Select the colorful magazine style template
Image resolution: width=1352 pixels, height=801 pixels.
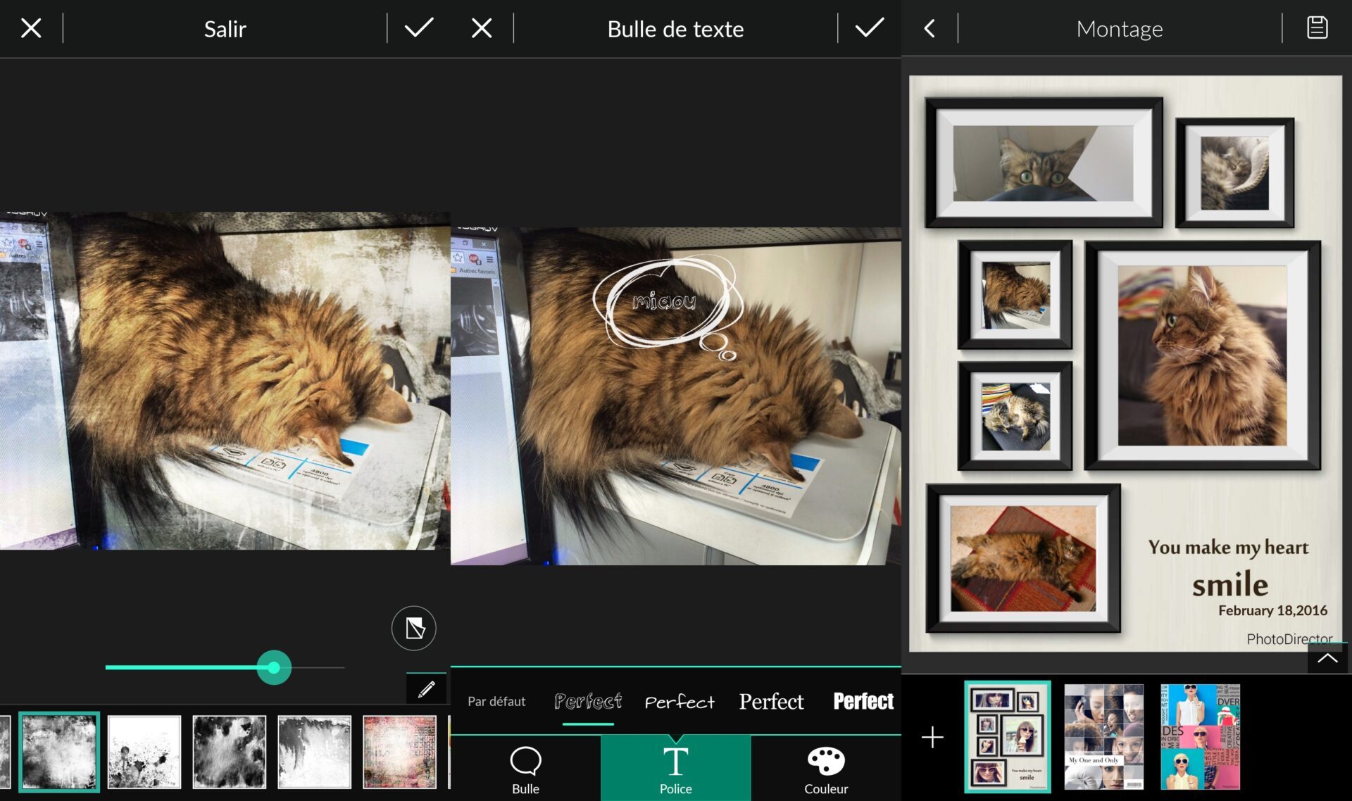coord(1200,737)
